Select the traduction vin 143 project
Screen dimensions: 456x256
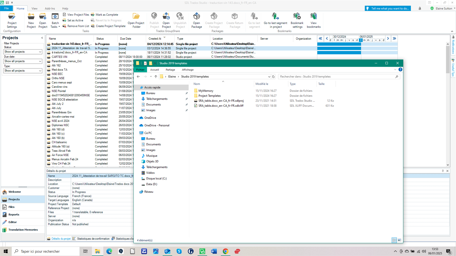71,44
